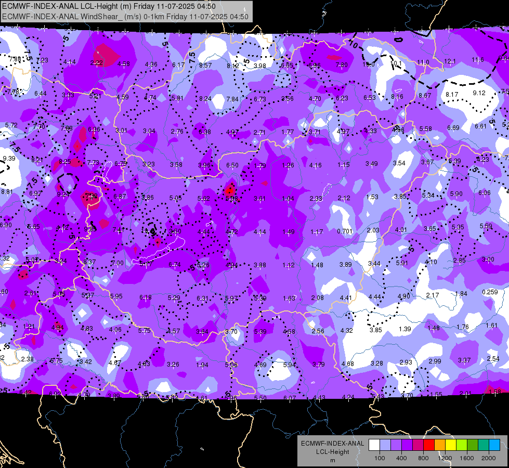The width and height of the screenshot is (509, 468).
Task: Click the wind shear value 8.57
Action: click(x=205, y=66)
